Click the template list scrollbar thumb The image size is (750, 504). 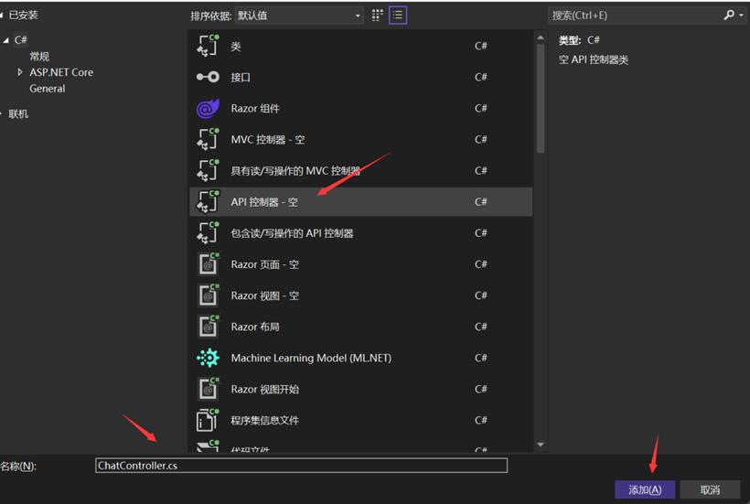pyautogui.click(x=541, y=99)
